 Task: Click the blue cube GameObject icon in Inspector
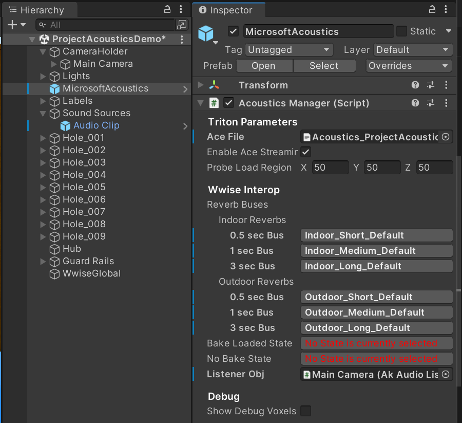pyautogui.click(x=206, y=33)
